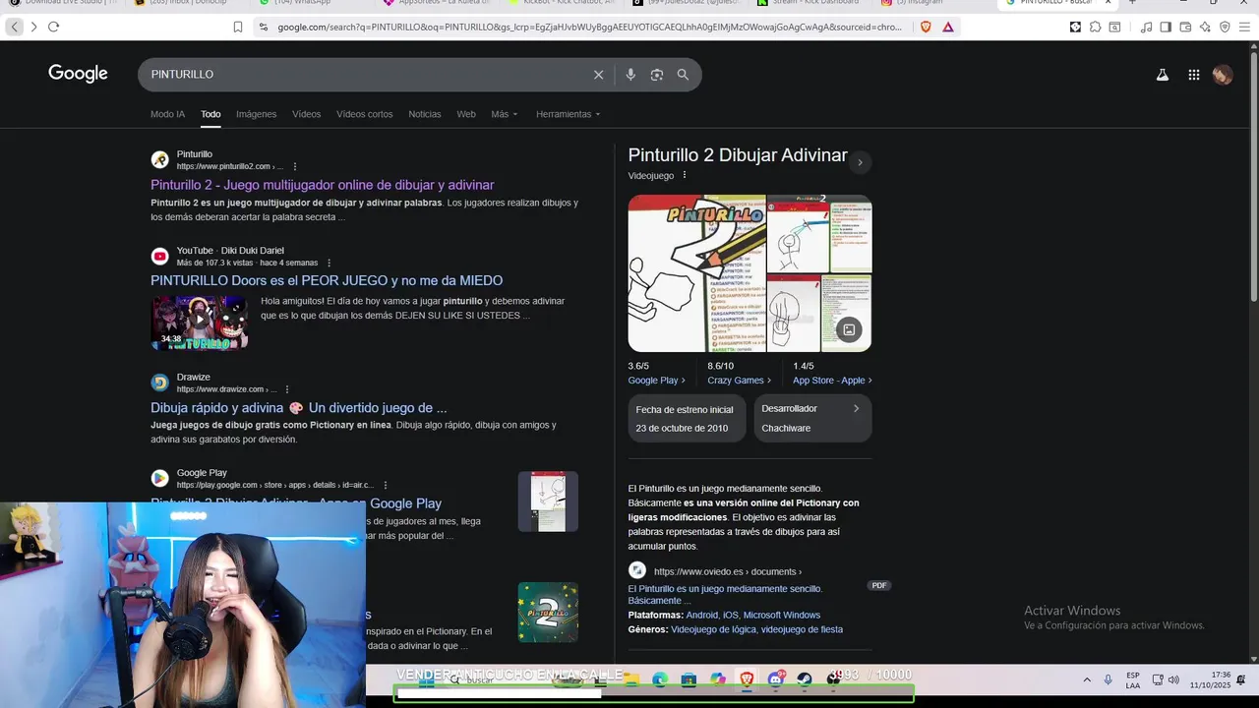This screenshot has width=1259, height=708.
Task: Open Search Labs flask icon
Action: [x=1162, y=75]
